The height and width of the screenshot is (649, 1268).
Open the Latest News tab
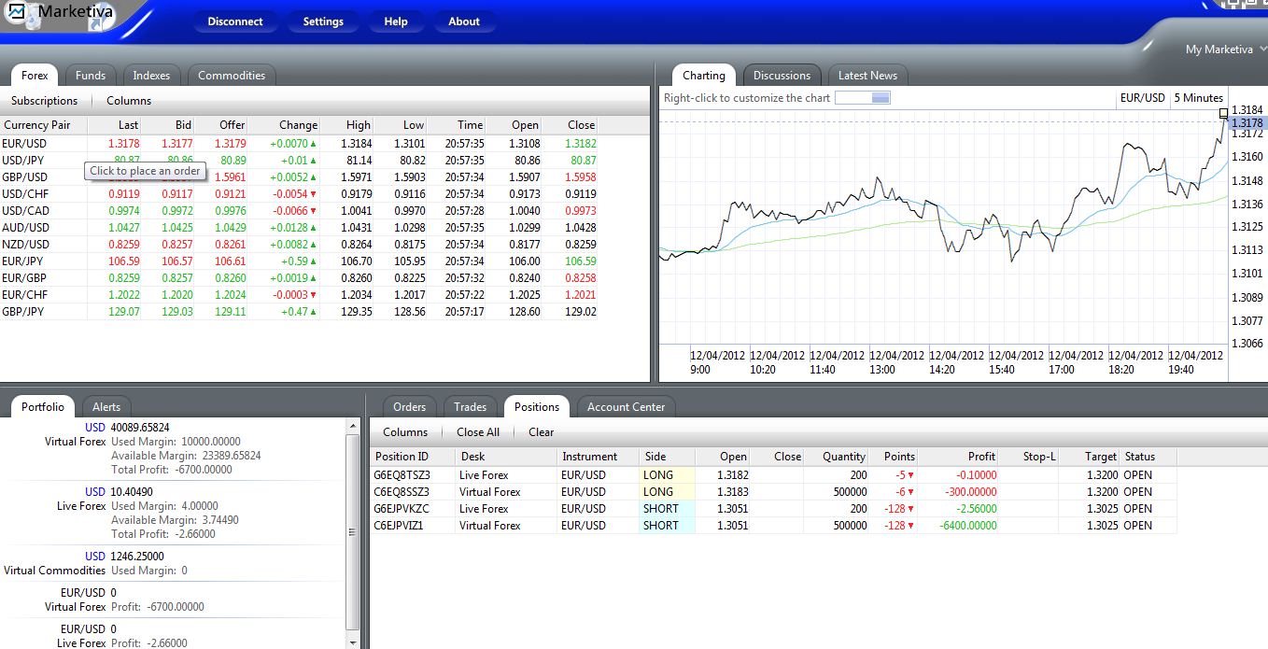tap(867, 76)
